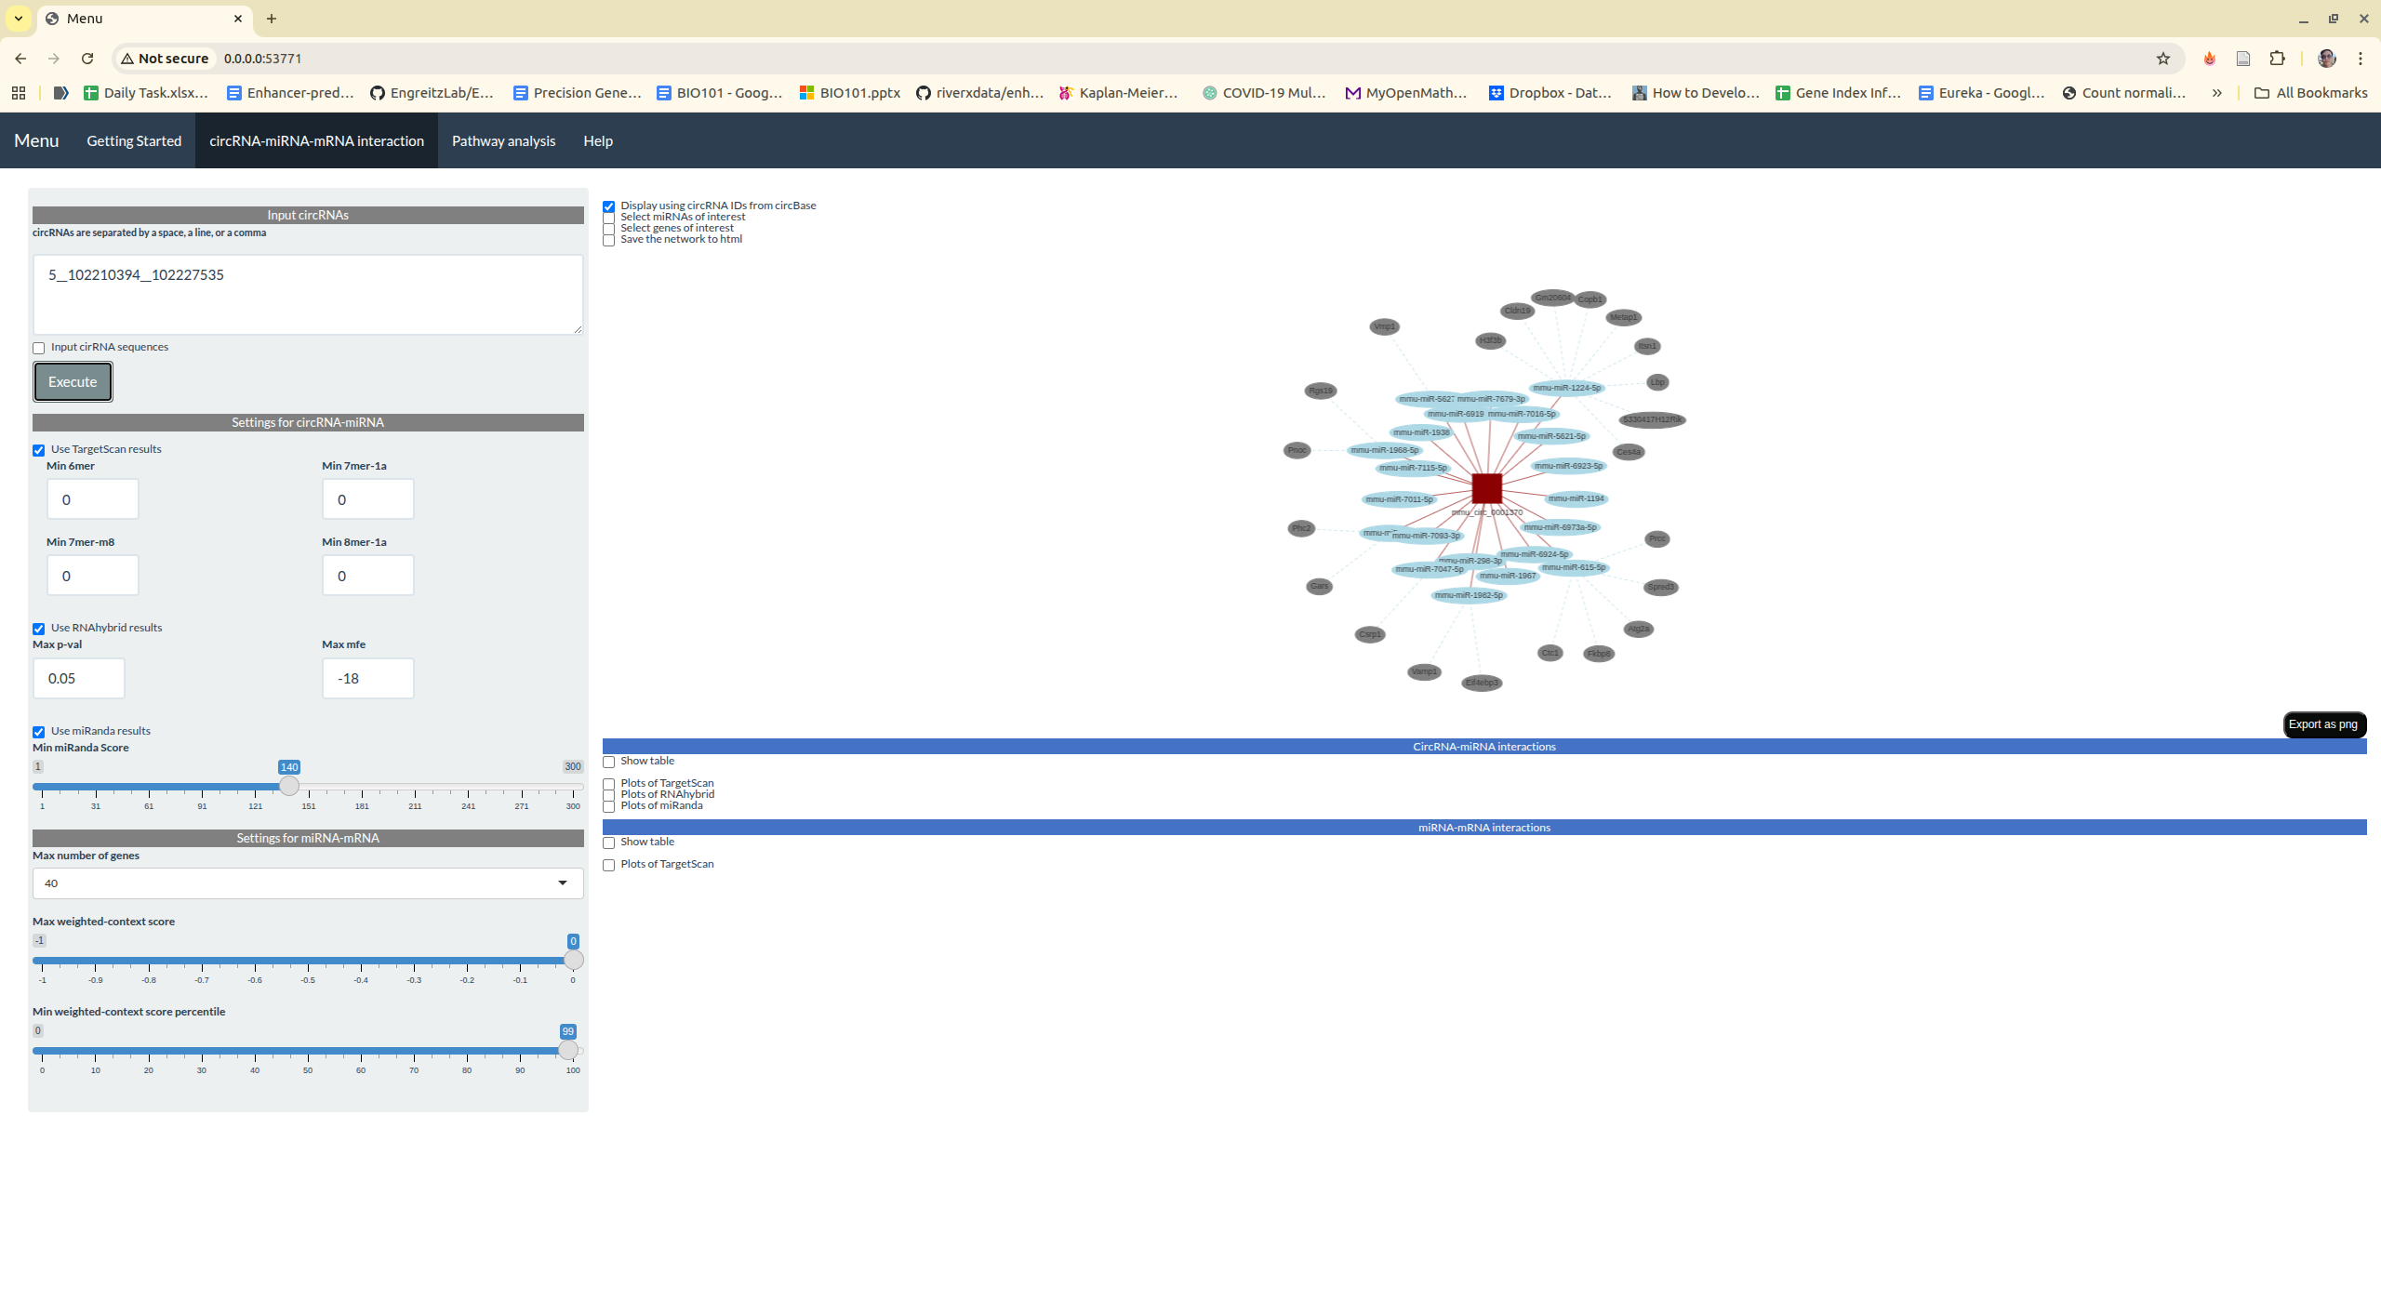Reload the page
The image size is (2381, 1314).
[x=87, y=59]
